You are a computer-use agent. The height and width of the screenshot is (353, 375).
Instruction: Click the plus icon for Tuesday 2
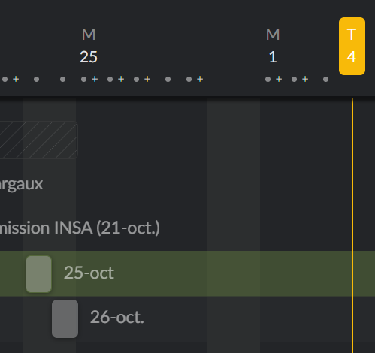click(305, 79)
